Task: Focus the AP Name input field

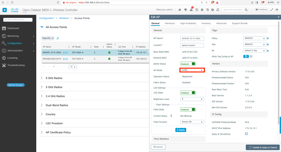Action: [192, 39]
